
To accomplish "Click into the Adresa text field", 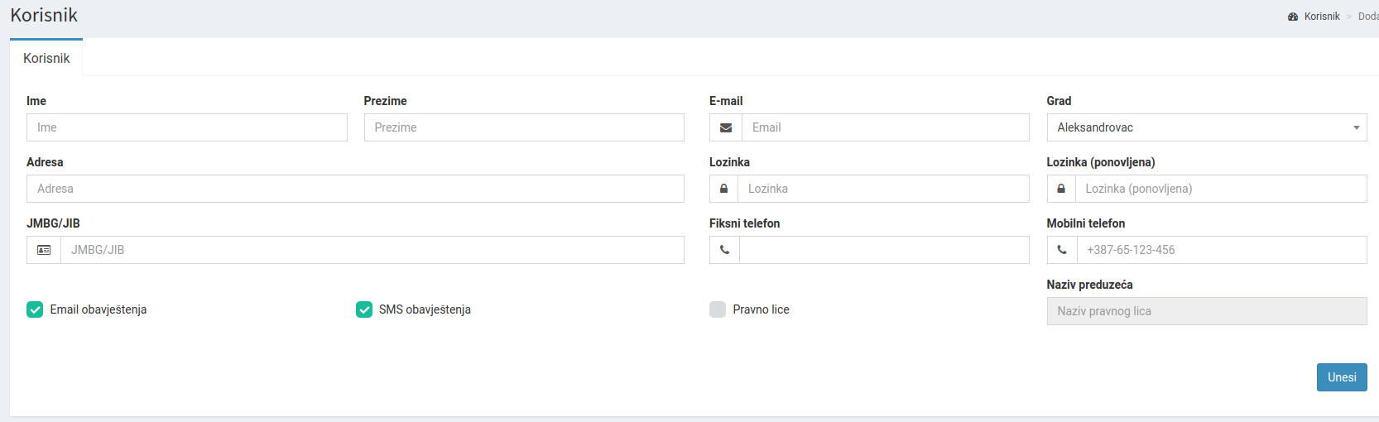I will tap(355, 189).
